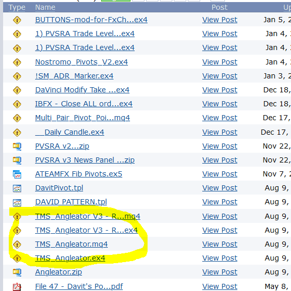The image size is (291, 291).
Task: Download ATEAMFX Fib Pivots.ex5
Action: pos(79,174)
